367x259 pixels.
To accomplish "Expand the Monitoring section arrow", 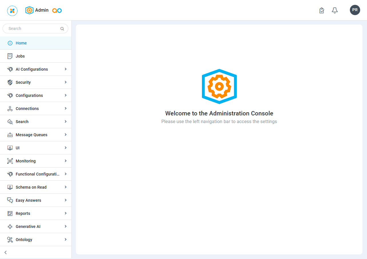I will [x=66, y=161].
